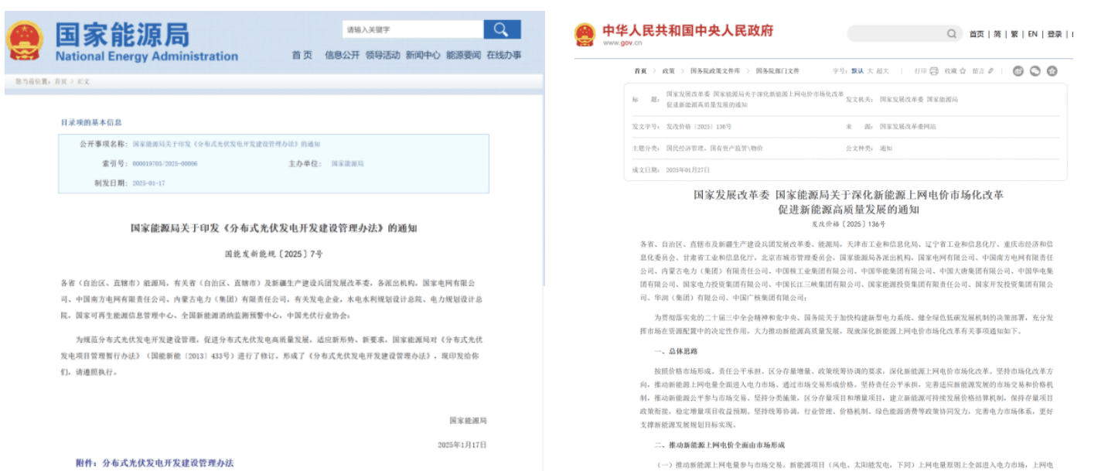
Task: Click the 公文种类 value 通知
Action: point(885,148)
